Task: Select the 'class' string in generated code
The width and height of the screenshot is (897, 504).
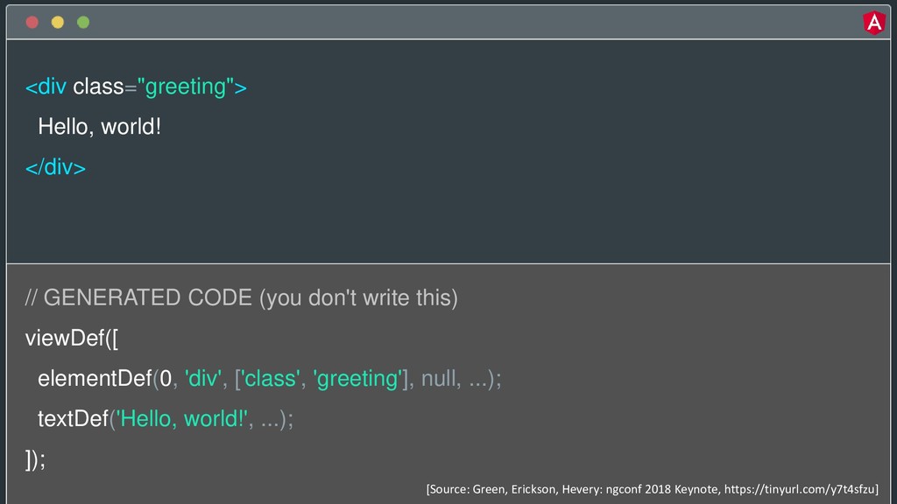Action: coord(270,378)
